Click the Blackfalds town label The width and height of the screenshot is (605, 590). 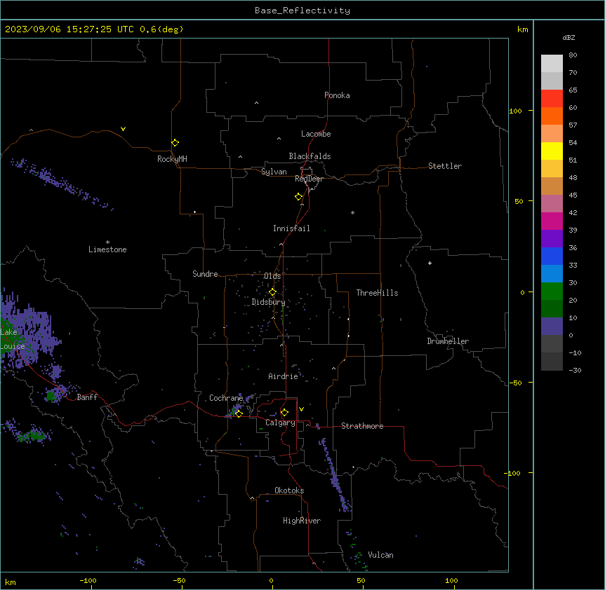click(x=310, y=156)
